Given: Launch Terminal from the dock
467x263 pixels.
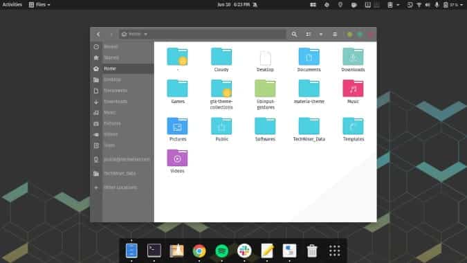Looking at the screenshot, I should [154, 251].
